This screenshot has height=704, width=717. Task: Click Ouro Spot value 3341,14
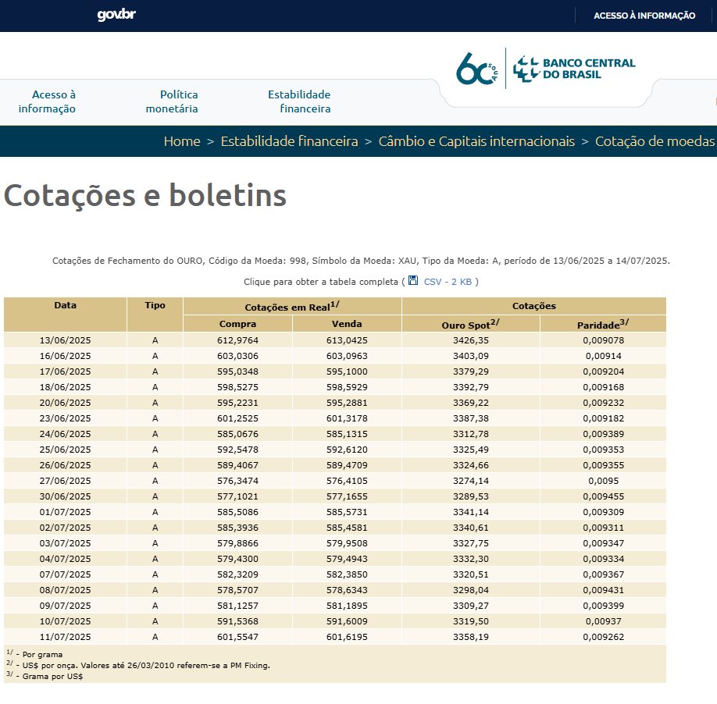471,512
